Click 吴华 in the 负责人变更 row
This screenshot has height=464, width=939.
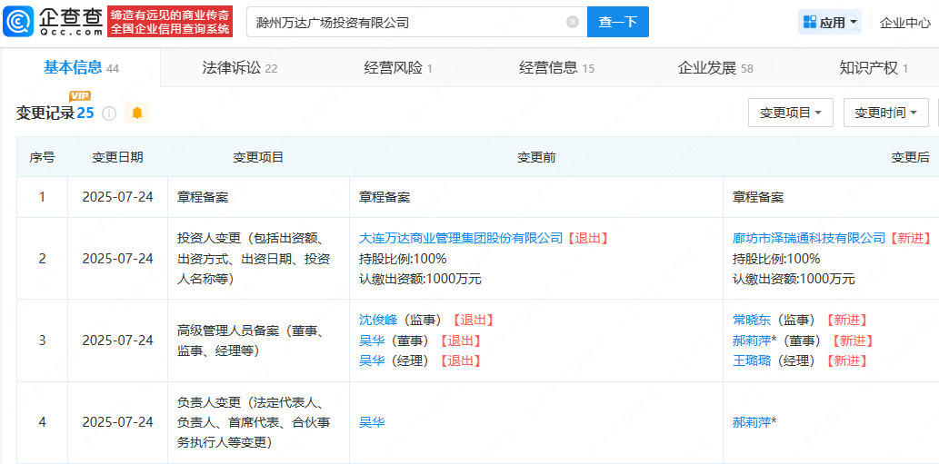pos(371,422)
